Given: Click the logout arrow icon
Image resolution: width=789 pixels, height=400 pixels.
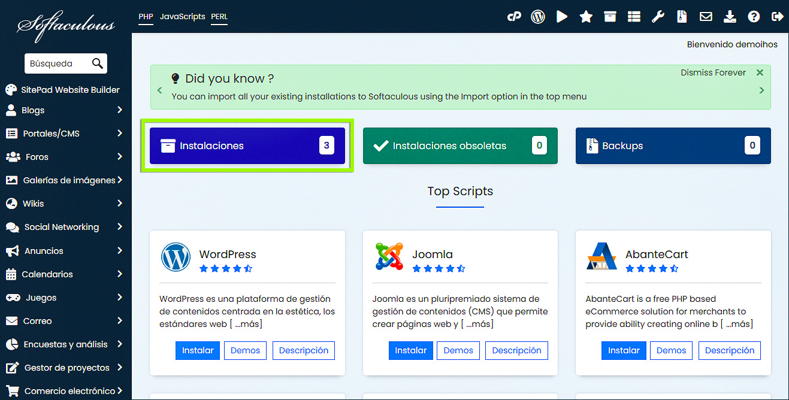Looking at the screenshot, I should pos(778,17).
